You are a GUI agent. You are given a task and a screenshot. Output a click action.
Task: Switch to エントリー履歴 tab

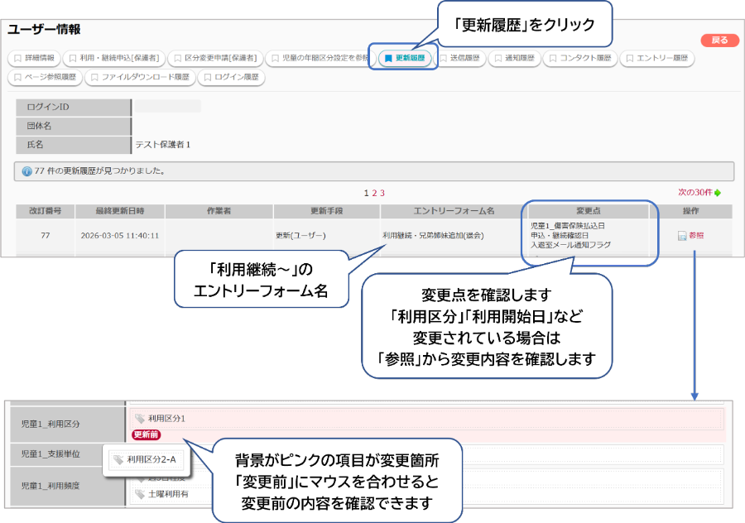point(657,59)
